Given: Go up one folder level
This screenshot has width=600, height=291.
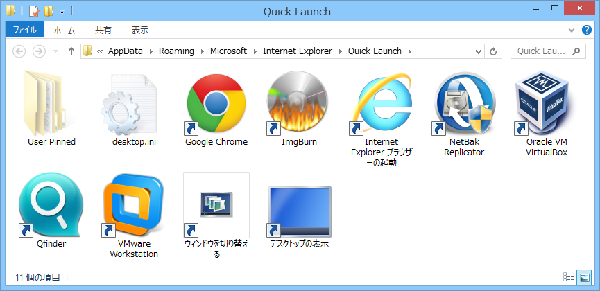Looking at the screenshot, I should tap(71, 51).
